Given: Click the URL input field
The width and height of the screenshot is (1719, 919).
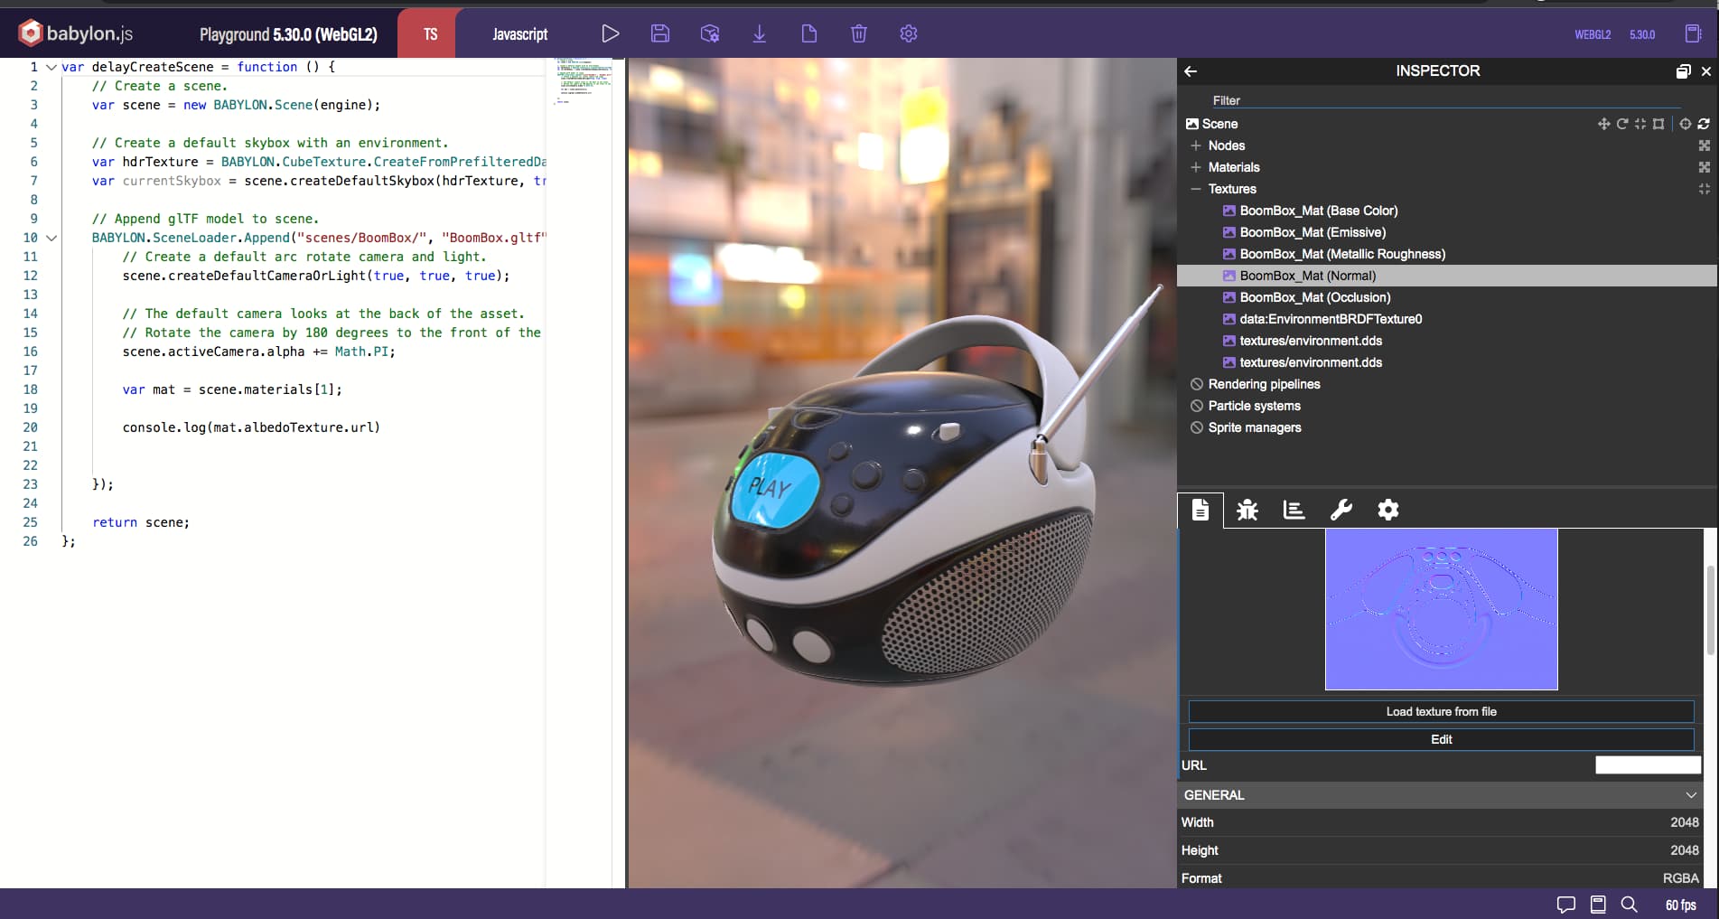Looking at the screenshot, I should (1649, 765).
